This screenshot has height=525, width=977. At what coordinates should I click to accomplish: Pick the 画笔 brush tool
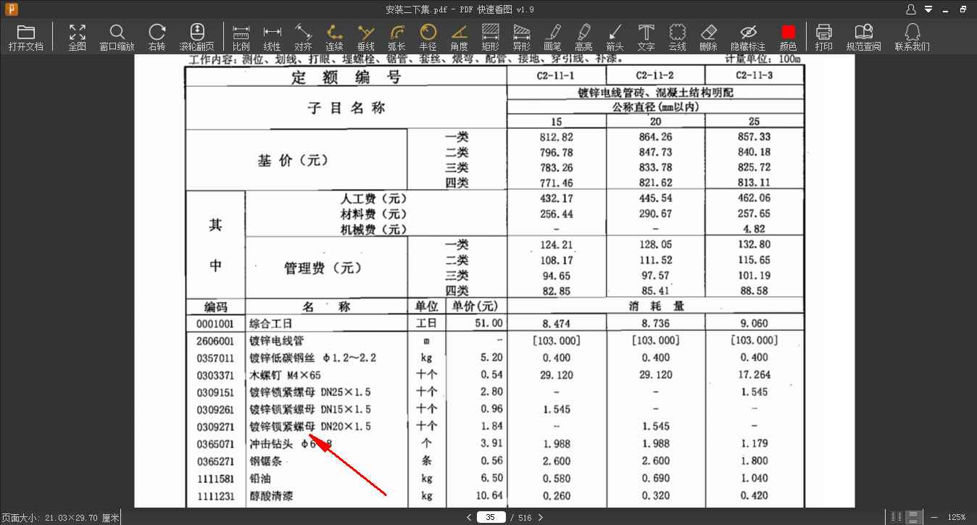click(x=553, y=38)
